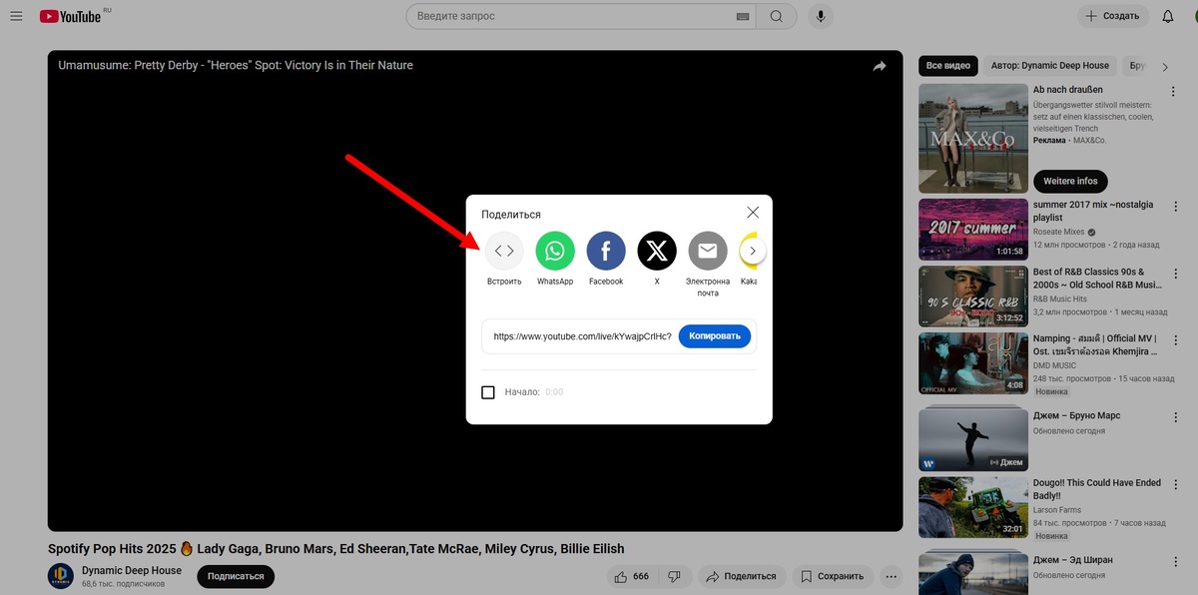Open more actions under the video
The width and height of the screenshot is (1198, 595).
891,576
